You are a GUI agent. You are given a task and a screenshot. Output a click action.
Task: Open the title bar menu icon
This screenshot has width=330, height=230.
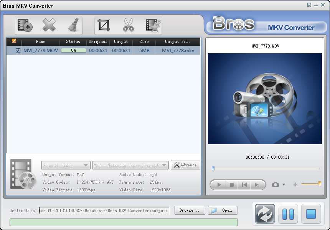[x=309, y=5]
